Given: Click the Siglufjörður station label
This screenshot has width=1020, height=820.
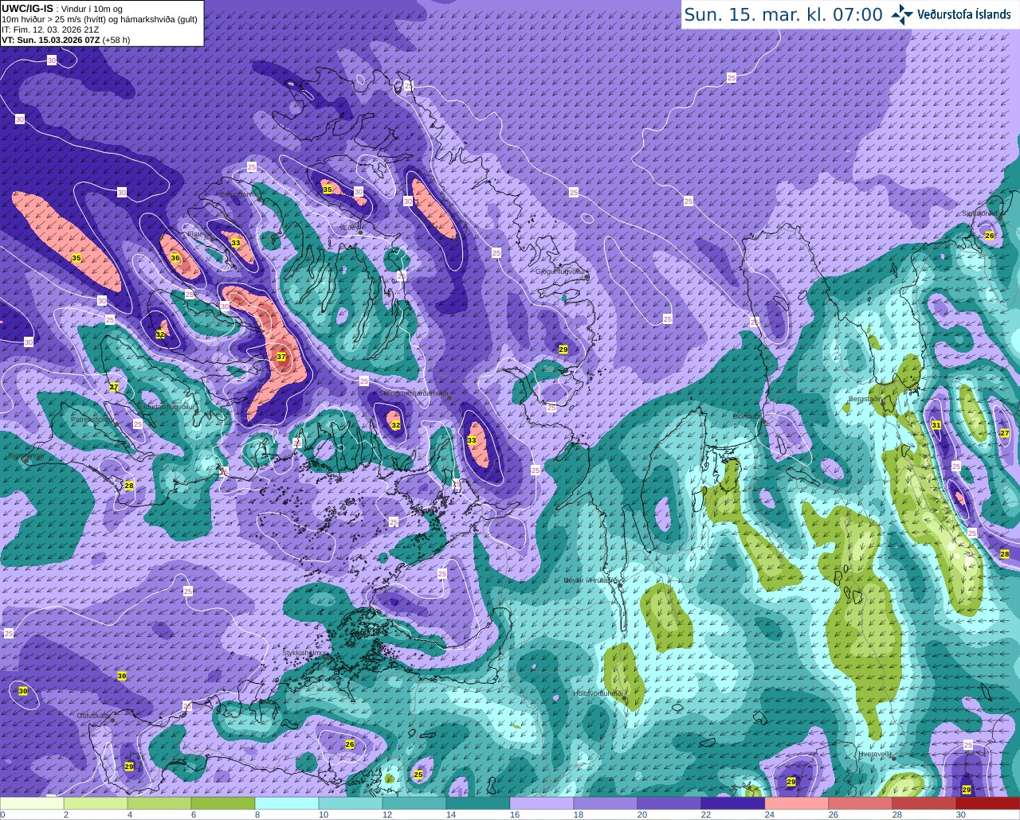Looking at the screenshot, I should (x=979, y=213).
